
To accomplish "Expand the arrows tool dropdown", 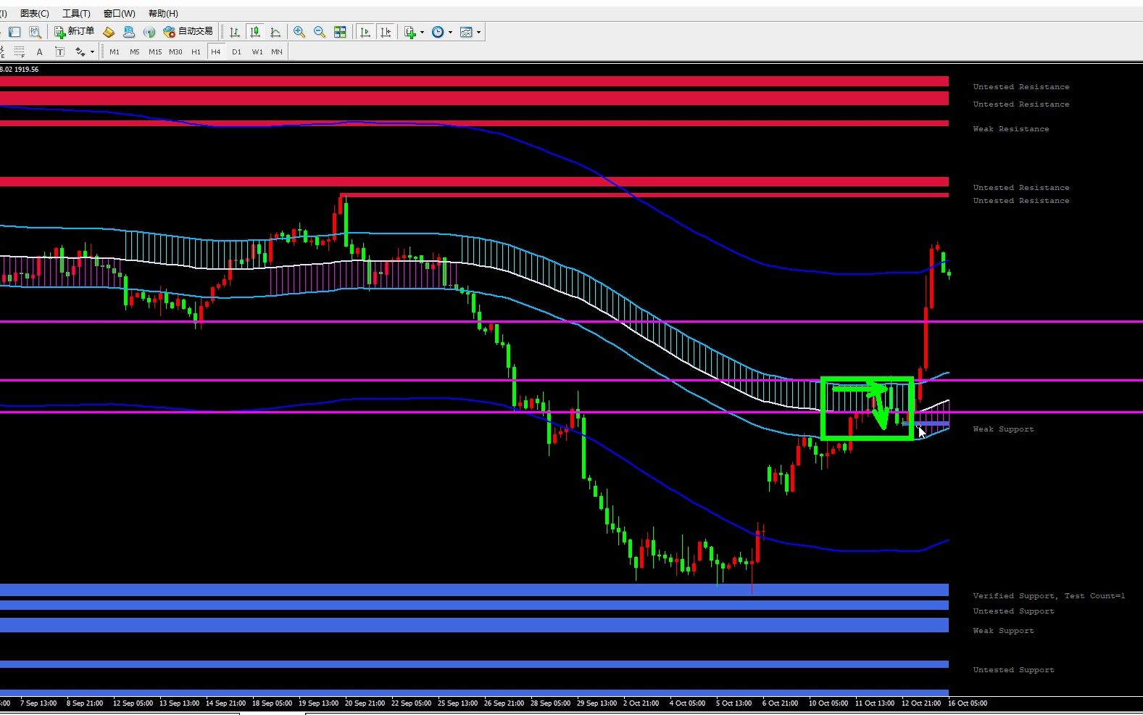I will point(92,51).
